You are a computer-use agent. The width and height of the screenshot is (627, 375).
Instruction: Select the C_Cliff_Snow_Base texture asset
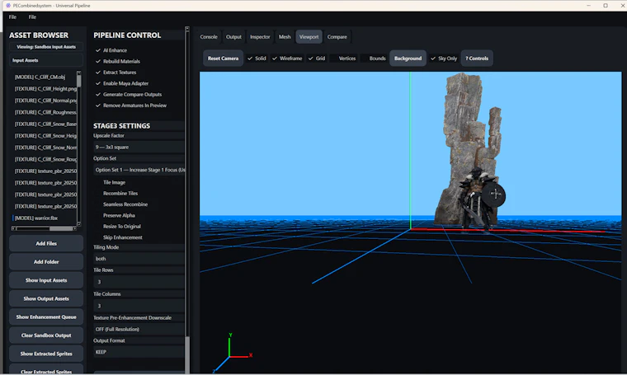click(x=44, y=124)
